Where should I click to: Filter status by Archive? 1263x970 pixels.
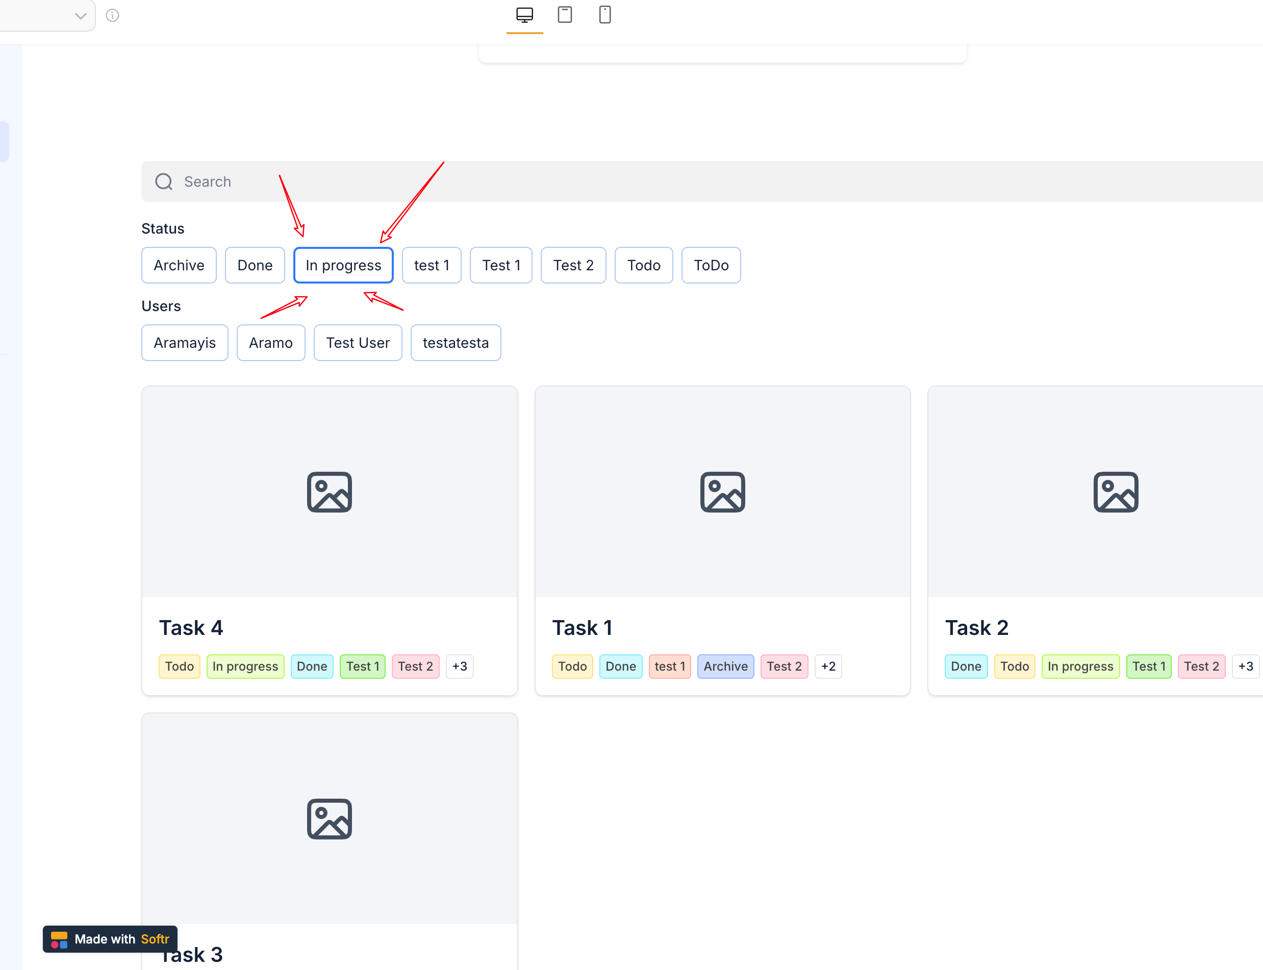pyautogui.click(x=179, y=266)
